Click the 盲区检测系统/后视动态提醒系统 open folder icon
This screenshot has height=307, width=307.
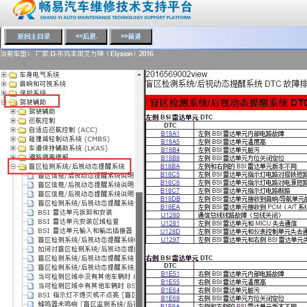click(22, 167)
